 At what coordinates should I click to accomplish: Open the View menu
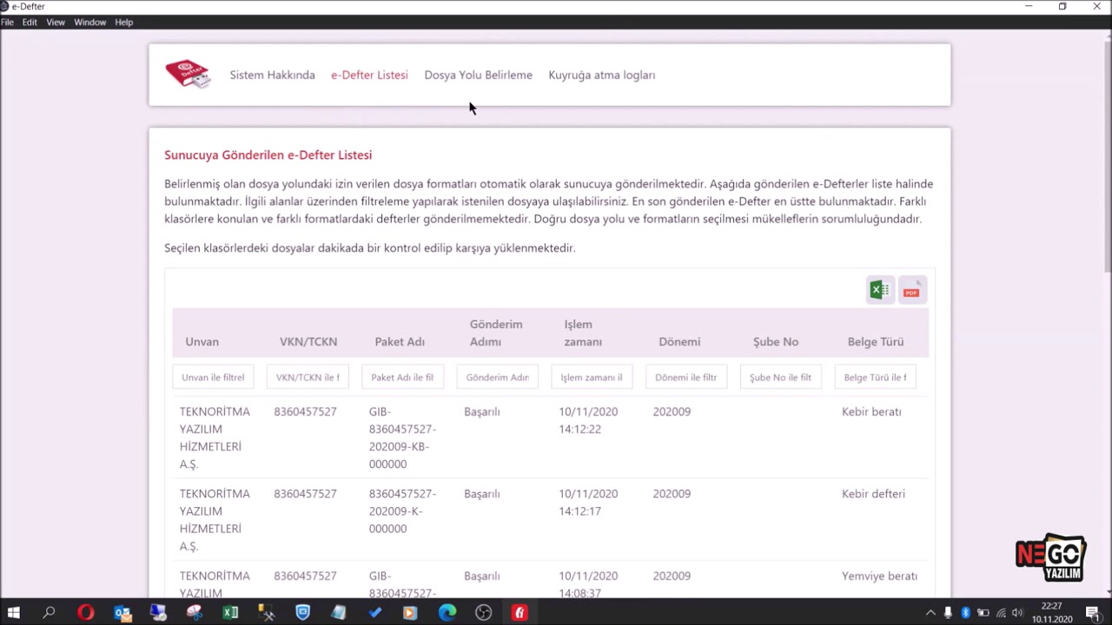(56, 22)
